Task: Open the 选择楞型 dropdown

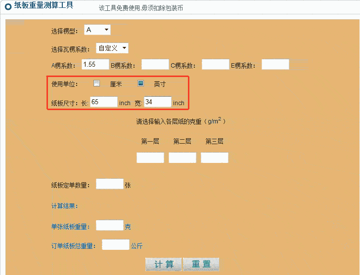Action: click(x=97, y=30)
